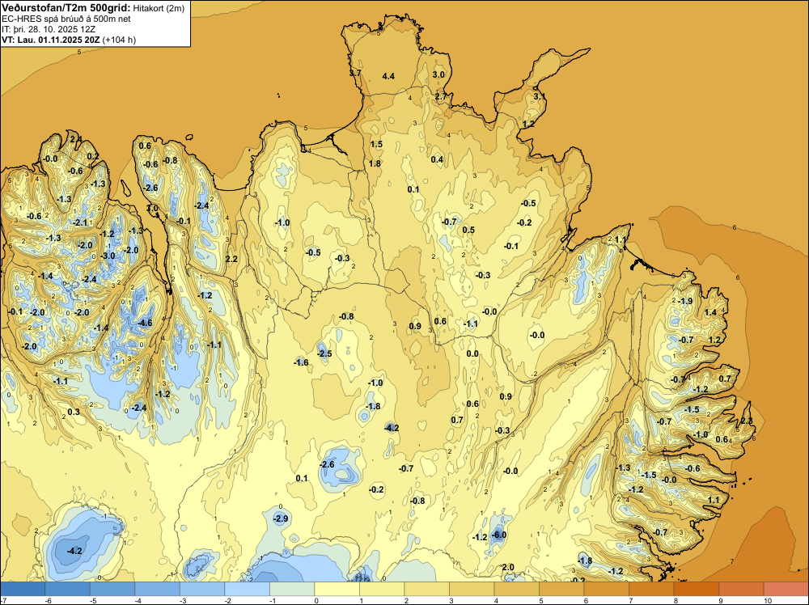Screen dimensions: 809x605
Task: Click the legend swatch between 6 and 7
Action: pyautogui.click(x=606, y=589)
